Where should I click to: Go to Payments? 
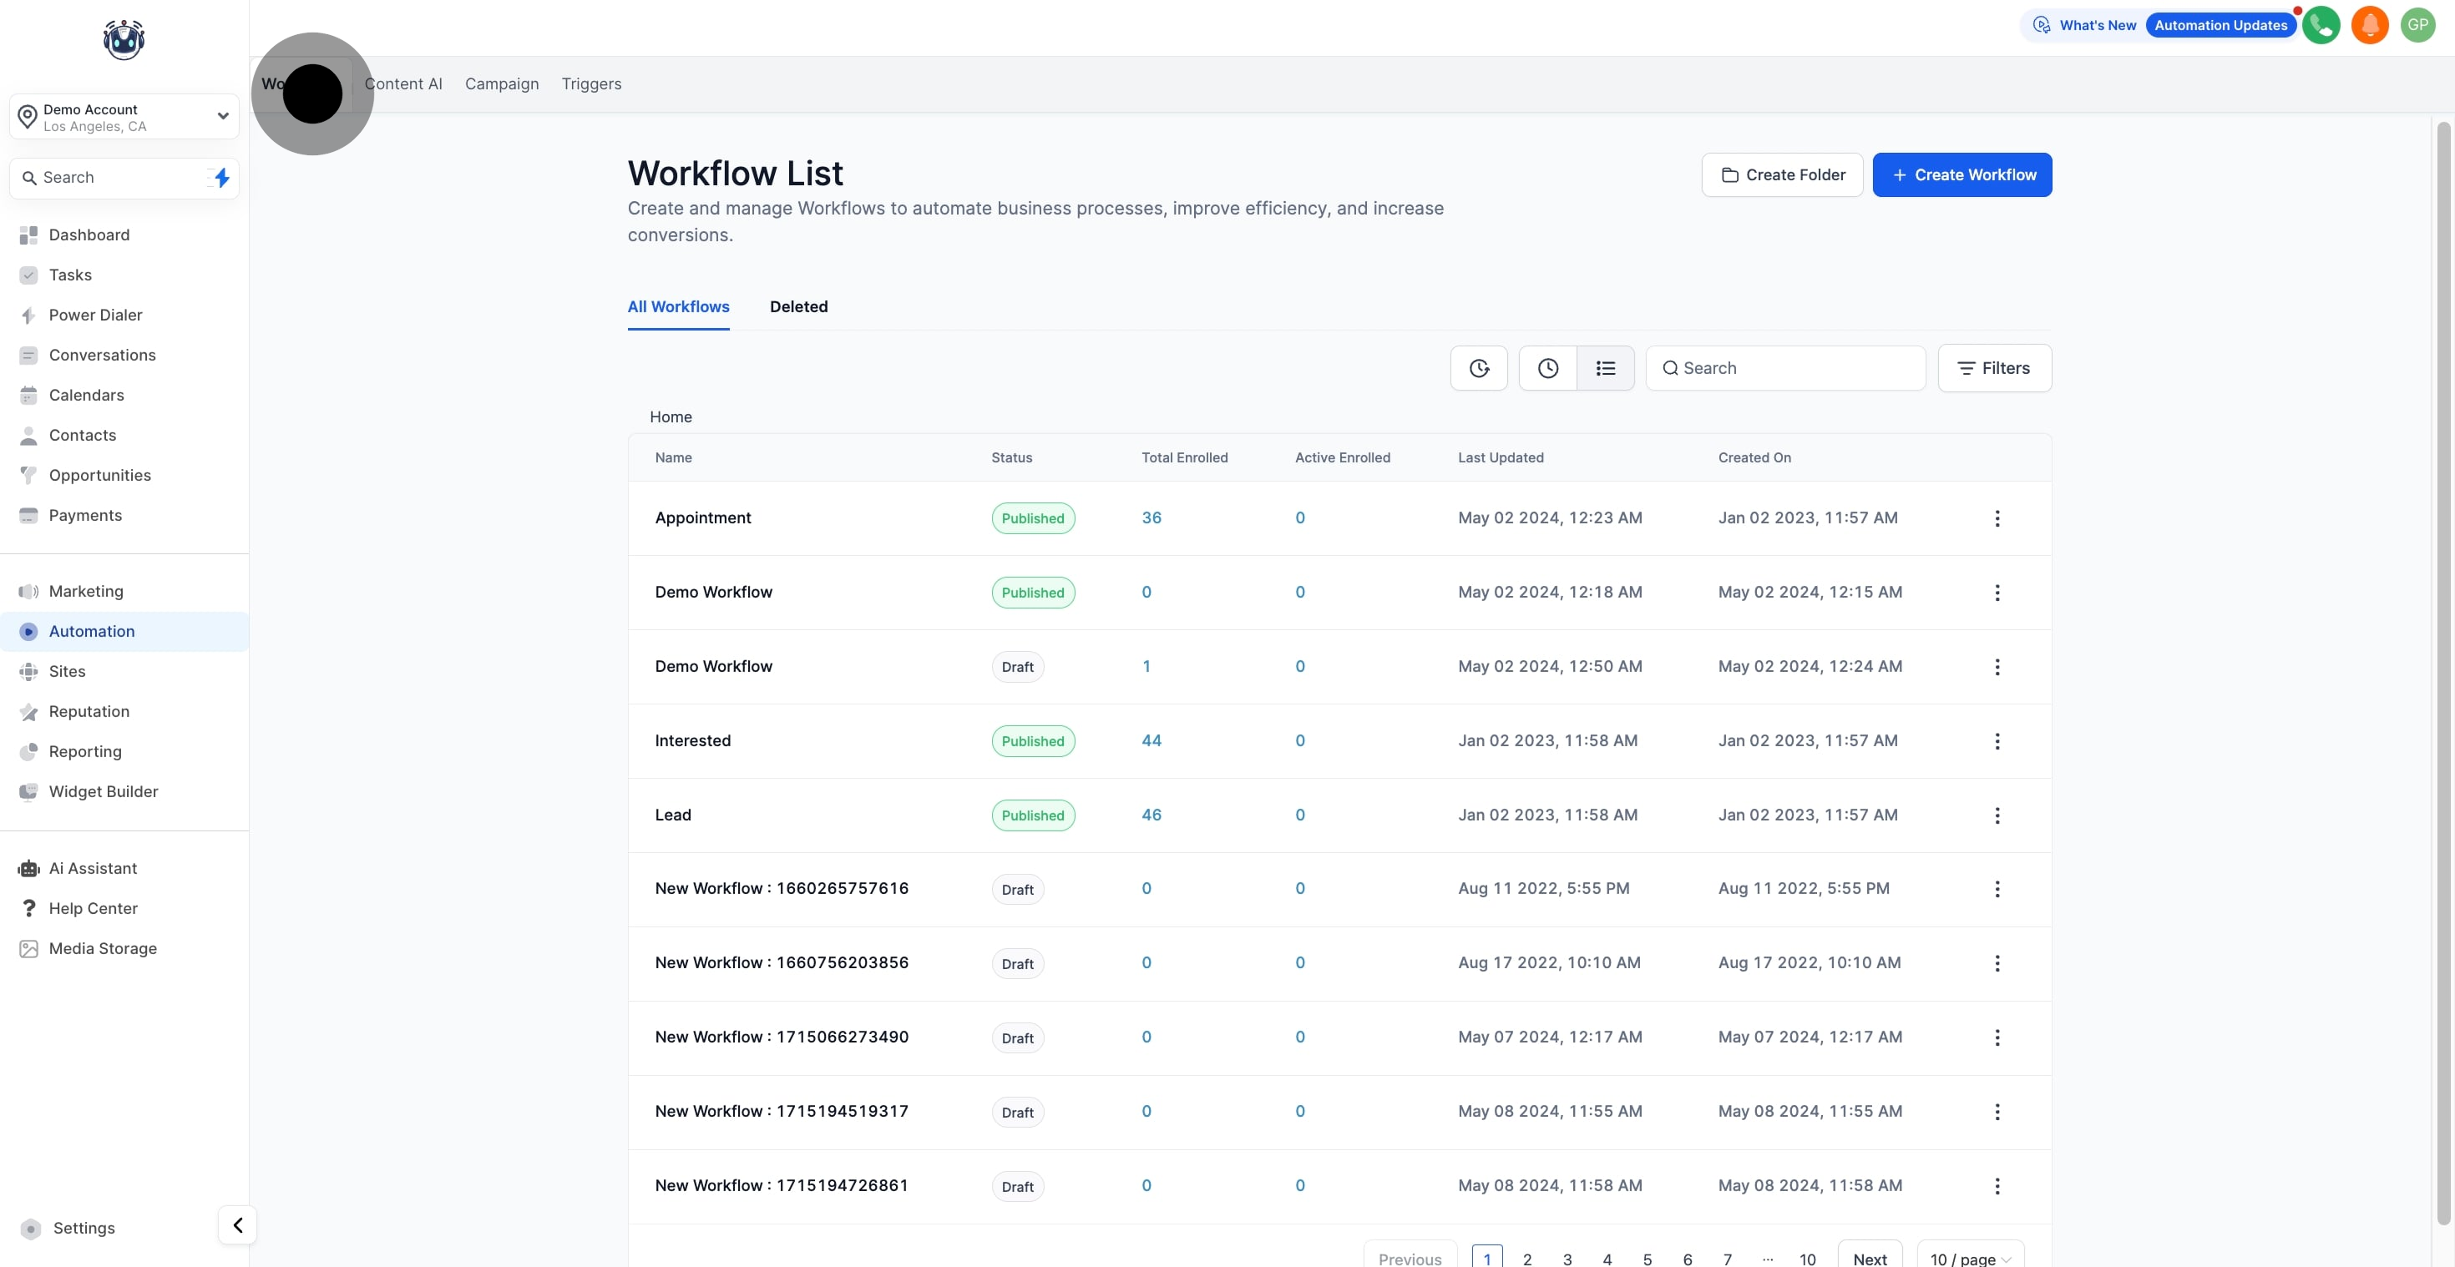point(85,514)
